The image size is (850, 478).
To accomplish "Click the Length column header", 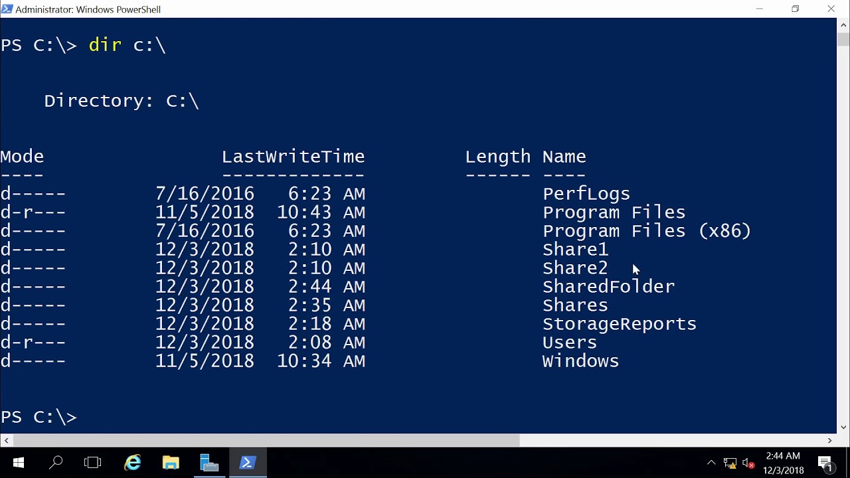I will [497, 157].
